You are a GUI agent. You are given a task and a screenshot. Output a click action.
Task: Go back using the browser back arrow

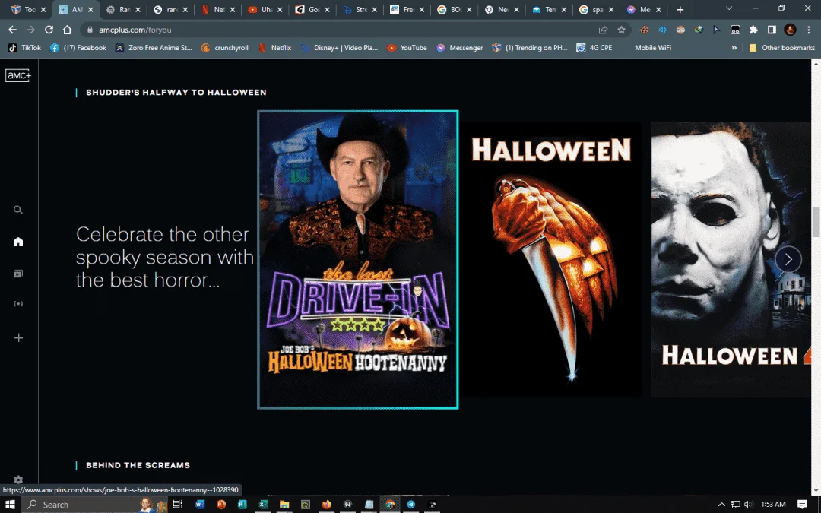[x=13, y=30]
